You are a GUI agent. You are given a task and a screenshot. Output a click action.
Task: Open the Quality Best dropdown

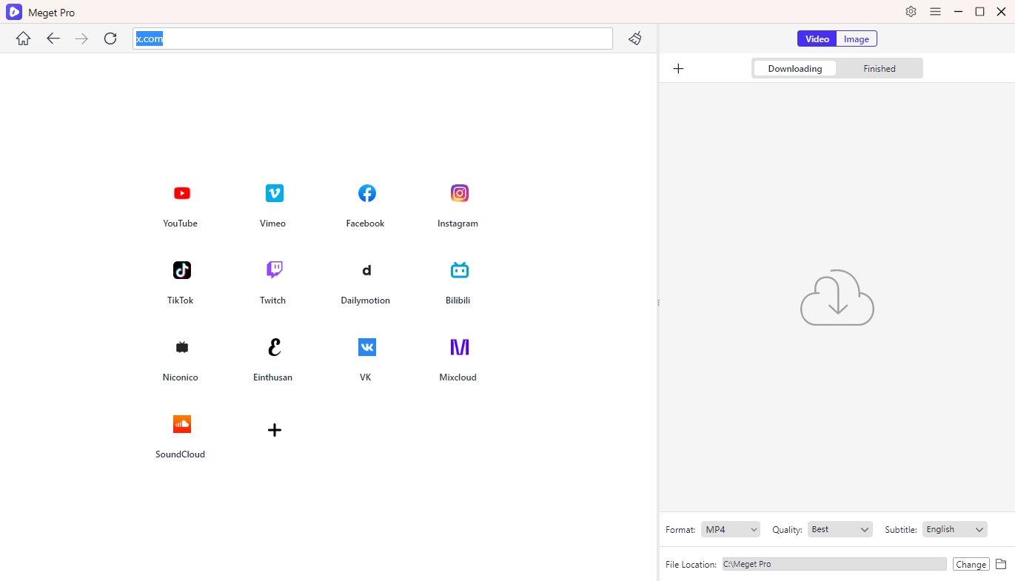pos(840,529)
